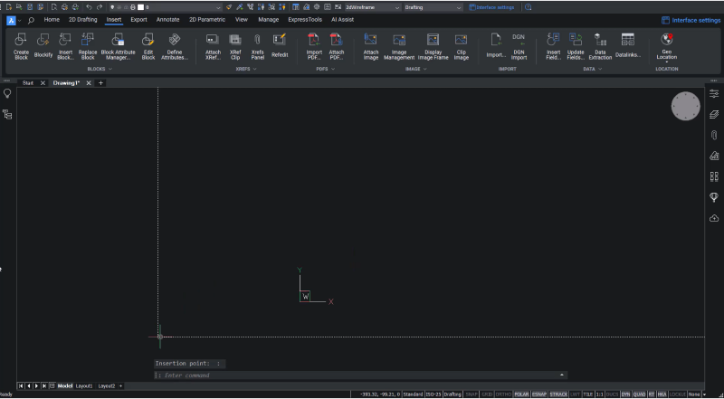724x399 pixels.
Task: Toggle POLAR tracking in status bar
Action: [x=521, y=394]
